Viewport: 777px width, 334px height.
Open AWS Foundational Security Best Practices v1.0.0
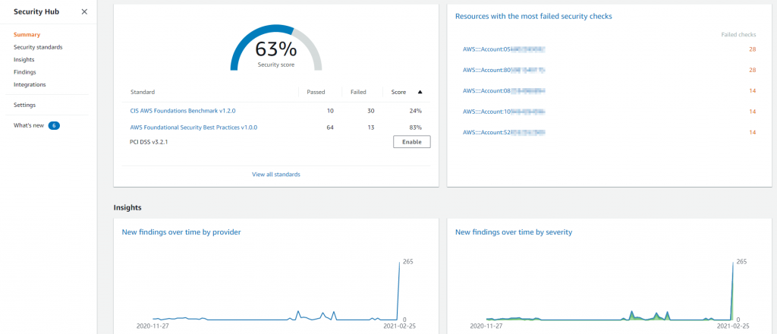coord(193,128)
